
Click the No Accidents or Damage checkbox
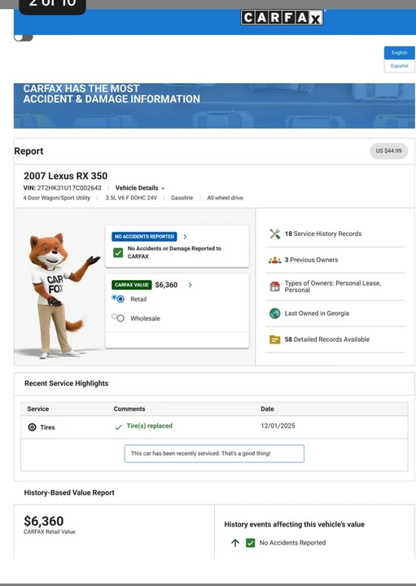118,252
